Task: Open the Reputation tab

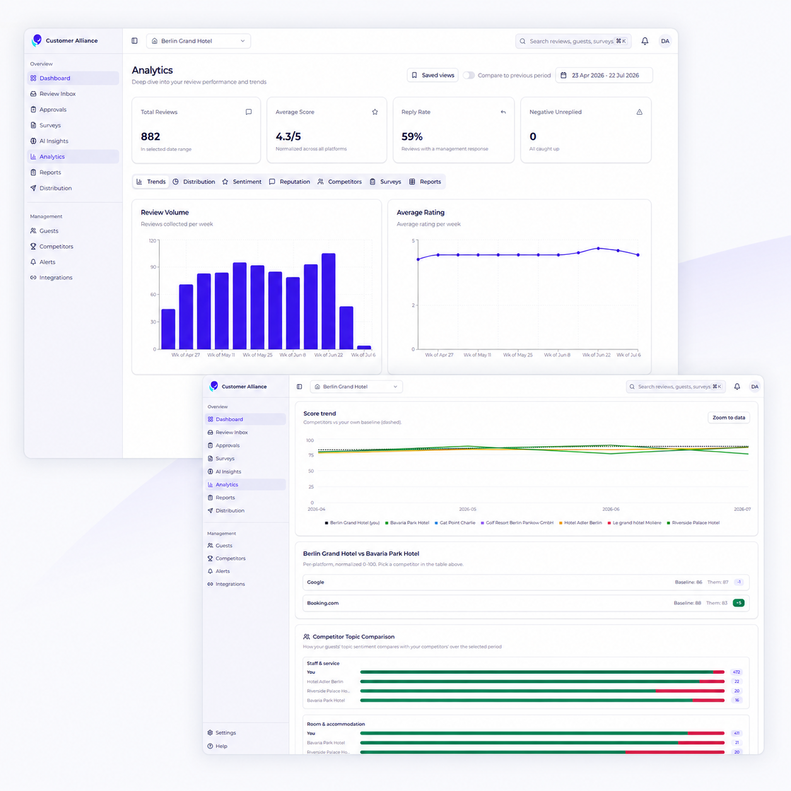Action: [290, 182]
